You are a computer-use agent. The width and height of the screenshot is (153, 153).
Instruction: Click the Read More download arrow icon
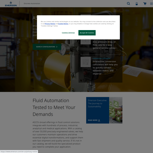(99, 120)
